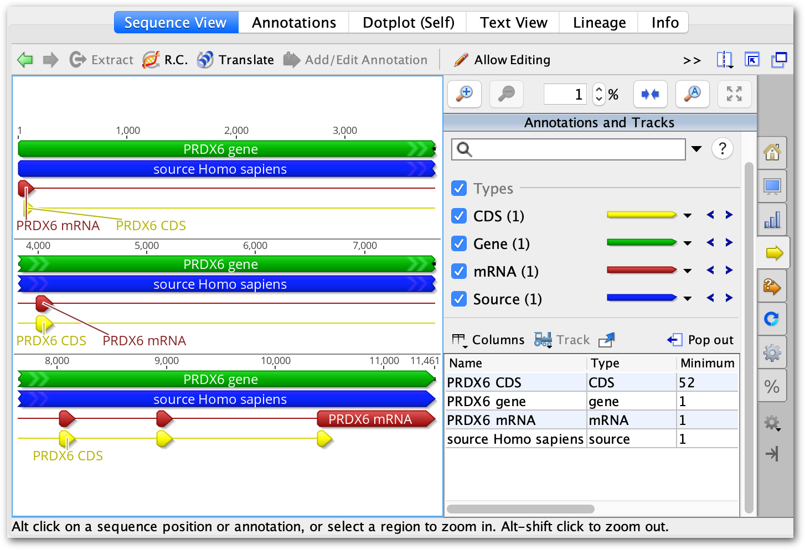Zoom to selection with blue arrows icon

(x=650, y=94)
